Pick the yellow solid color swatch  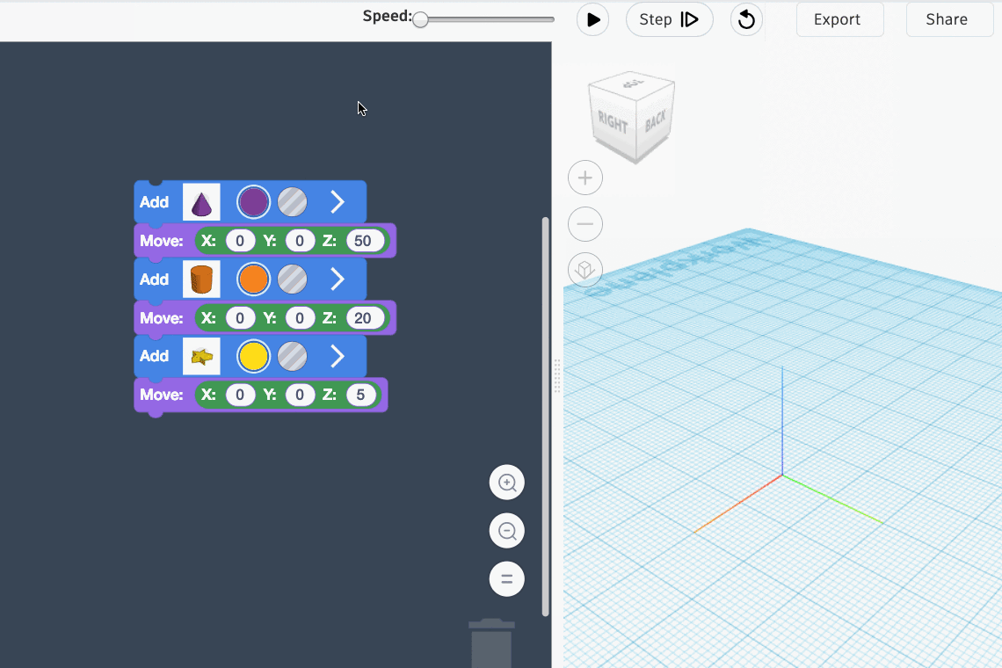tap(254, 356)
